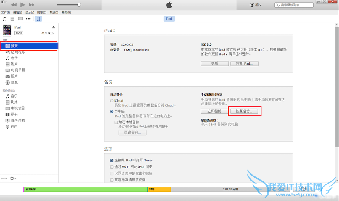The image size is (339, 201).
Task: Open the account dropdown 杨
Action: (x=256, y=5)
